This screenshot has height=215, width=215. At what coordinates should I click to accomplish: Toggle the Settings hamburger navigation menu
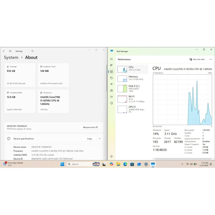pos(10,51)
